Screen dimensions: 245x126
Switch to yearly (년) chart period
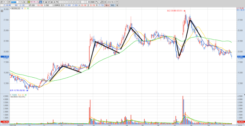pyautogui.click(x=48, y=2)
